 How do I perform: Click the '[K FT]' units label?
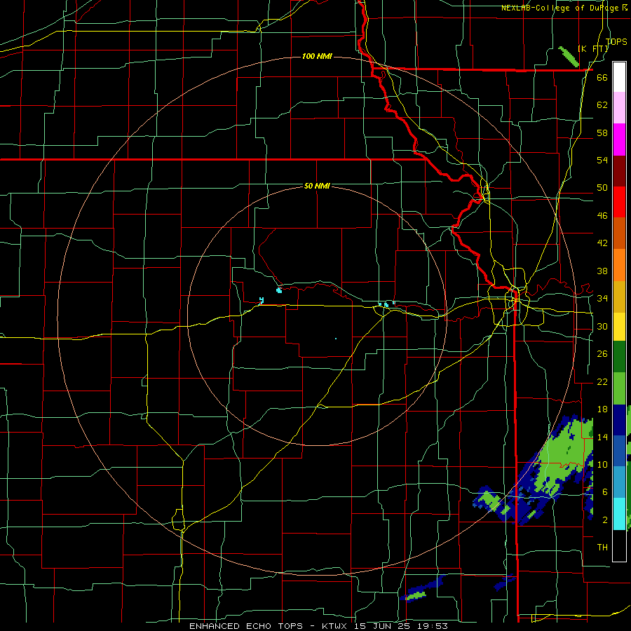(592, 48)
